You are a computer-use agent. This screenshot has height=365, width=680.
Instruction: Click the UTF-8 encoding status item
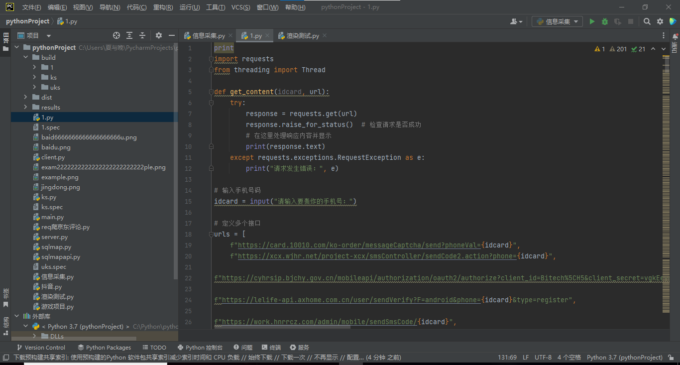543,357
